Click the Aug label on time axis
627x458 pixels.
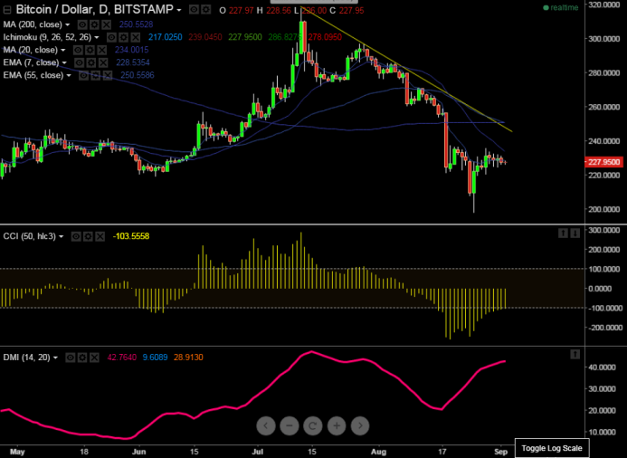[378, 452]
